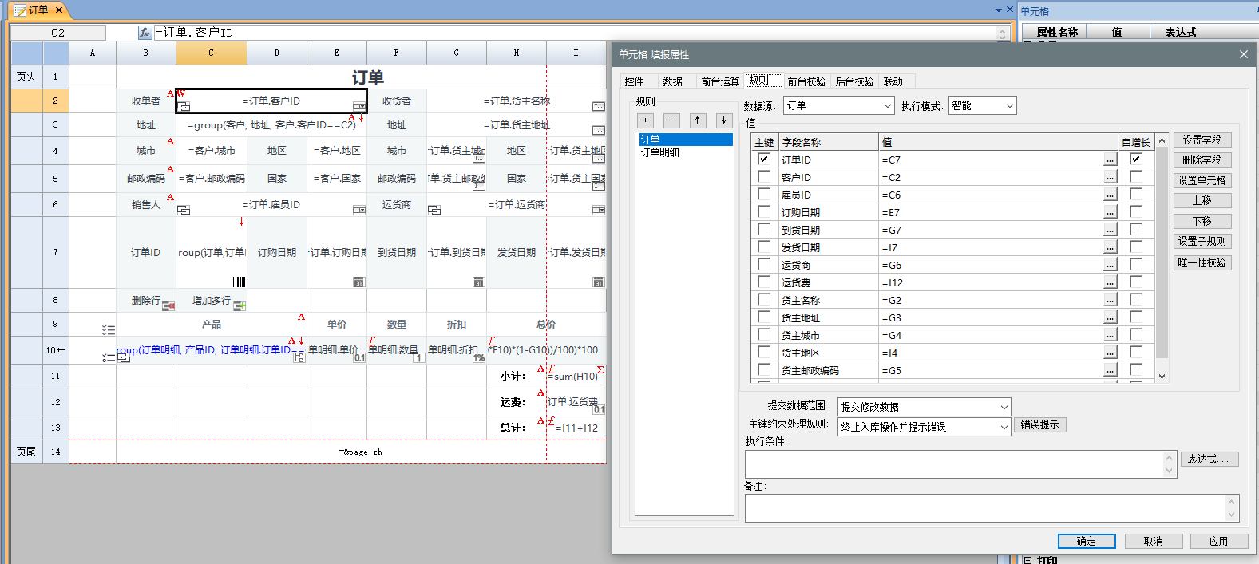Uncheck the 主键 checkbox for 订单ID
Screen dimensions: 1259x564
(764, 159)
